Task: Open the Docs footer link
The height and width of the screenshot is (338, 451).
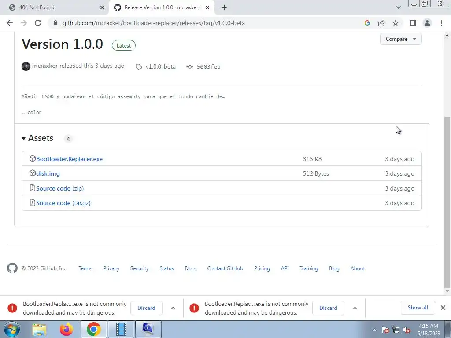Action: coord(190,268)
